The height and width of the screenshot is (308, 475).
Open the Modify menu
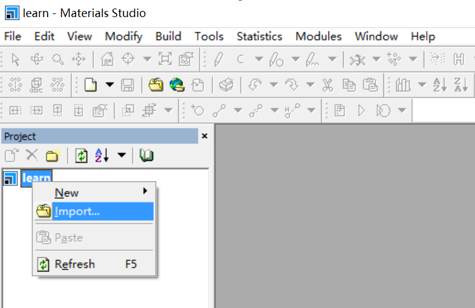click(123, 37)
